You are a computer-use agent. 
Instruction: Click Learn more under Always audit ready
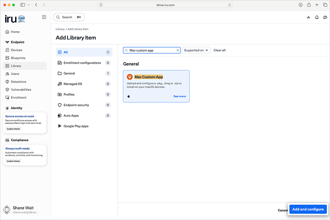click(x=13, y=161)
